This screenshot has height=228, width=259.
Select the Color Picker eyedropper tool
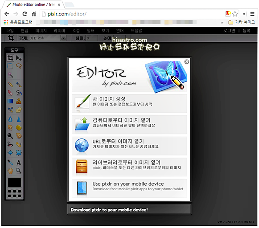tap(10, 163)
